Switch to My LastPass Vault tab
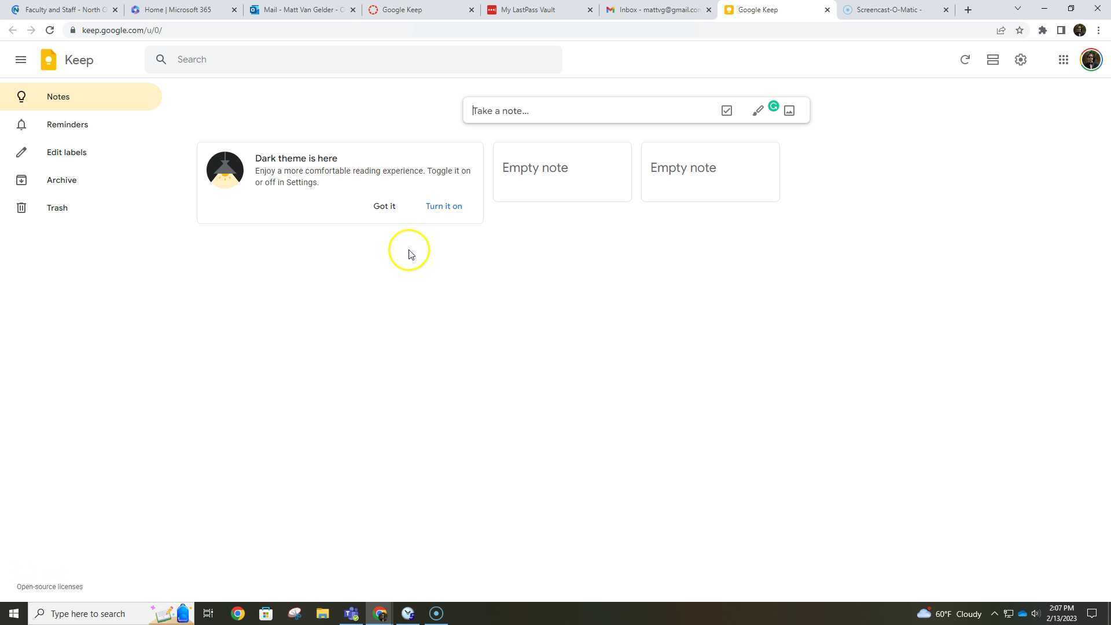The height and width of the screenshot is (625, 1111). coord(539,10)
